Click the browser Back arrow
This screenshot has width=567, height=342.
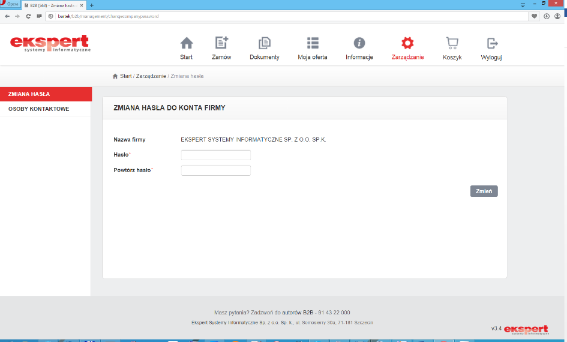coord(7,16)
